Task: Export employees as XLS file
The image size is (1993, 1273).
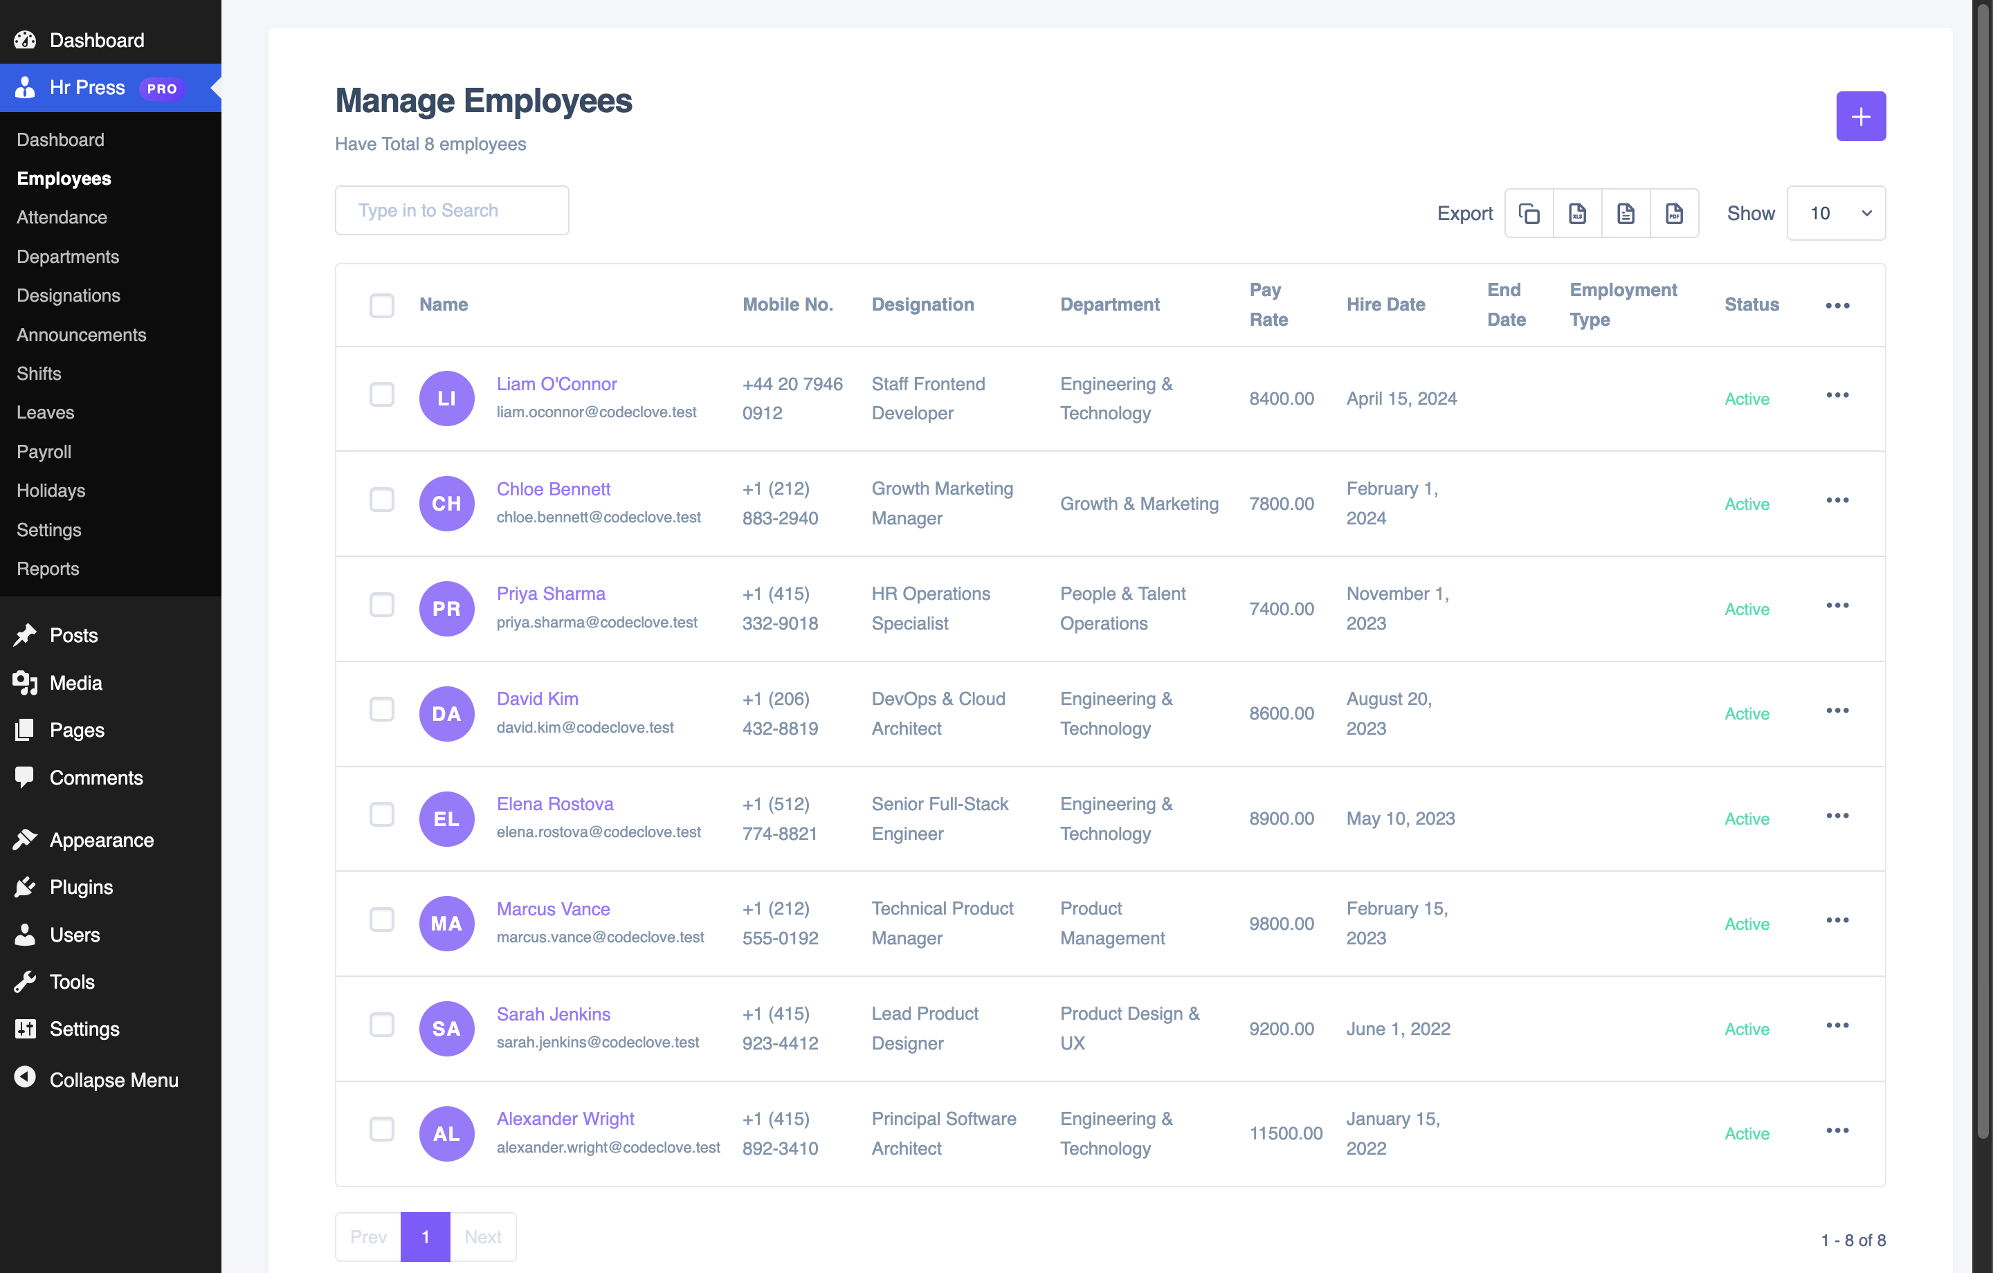Action: [1578, 214]
